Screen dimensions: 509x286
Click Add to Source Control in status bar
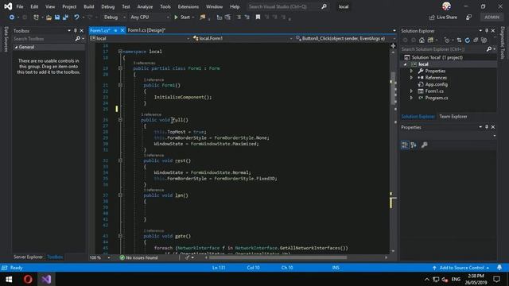[x=461, y=268]
